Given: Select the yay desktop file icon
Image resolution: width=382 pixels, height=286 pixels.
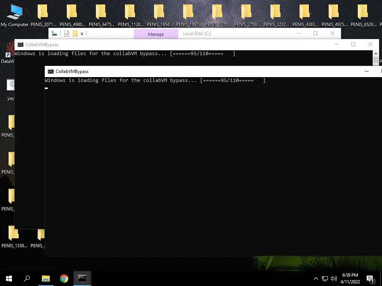Looking at the screenshot, I should click(x=10, y=89).
